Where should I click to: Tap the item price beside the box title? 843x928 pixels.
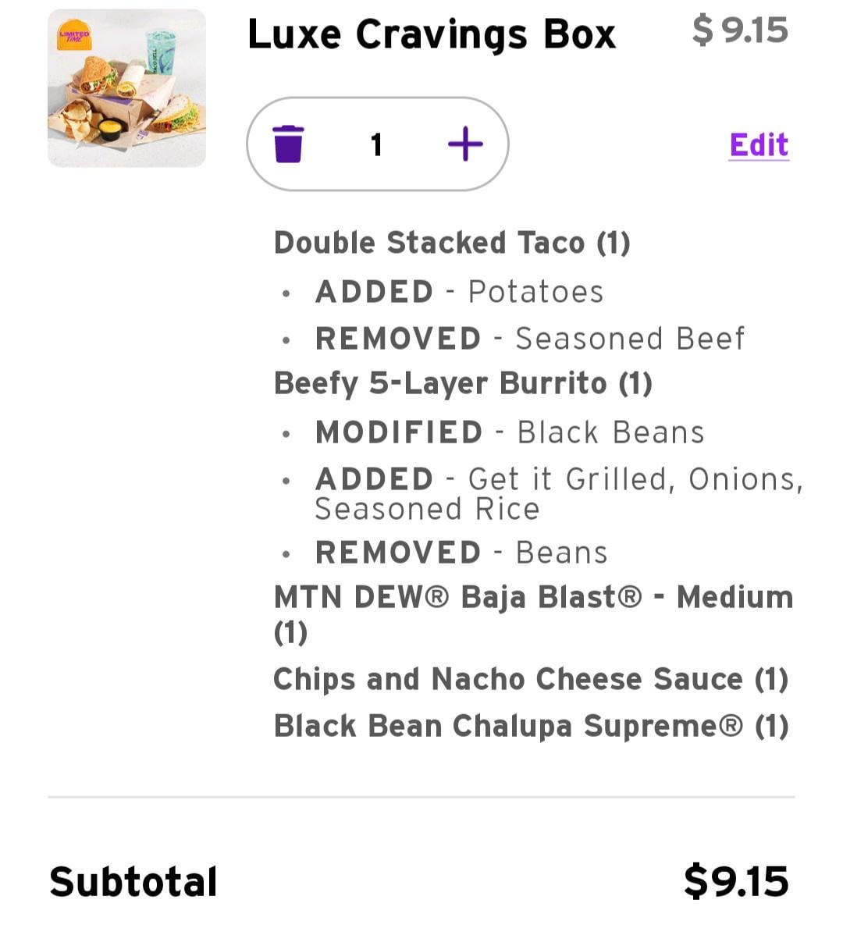click(x=739, y=30)
